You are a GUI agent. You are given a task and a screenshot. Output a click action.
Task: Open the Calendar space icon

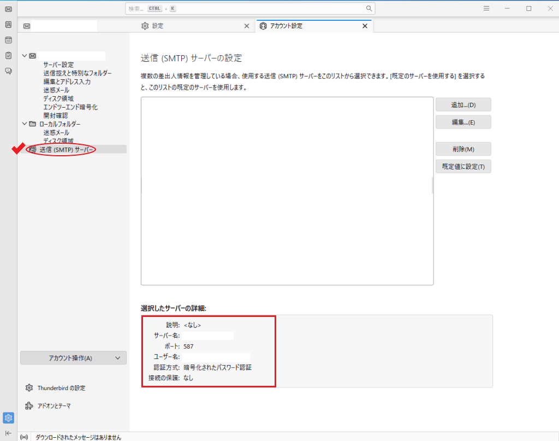click(8, 40)
